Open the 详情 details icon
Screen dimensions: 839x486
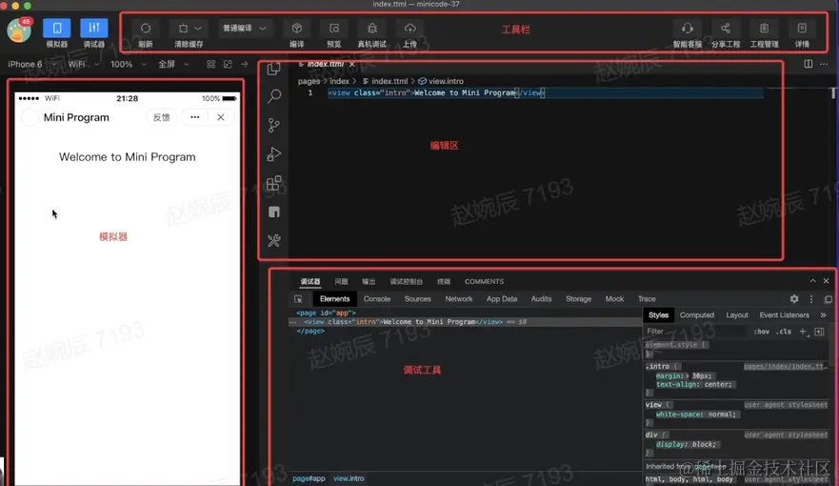tap(802, 29)
